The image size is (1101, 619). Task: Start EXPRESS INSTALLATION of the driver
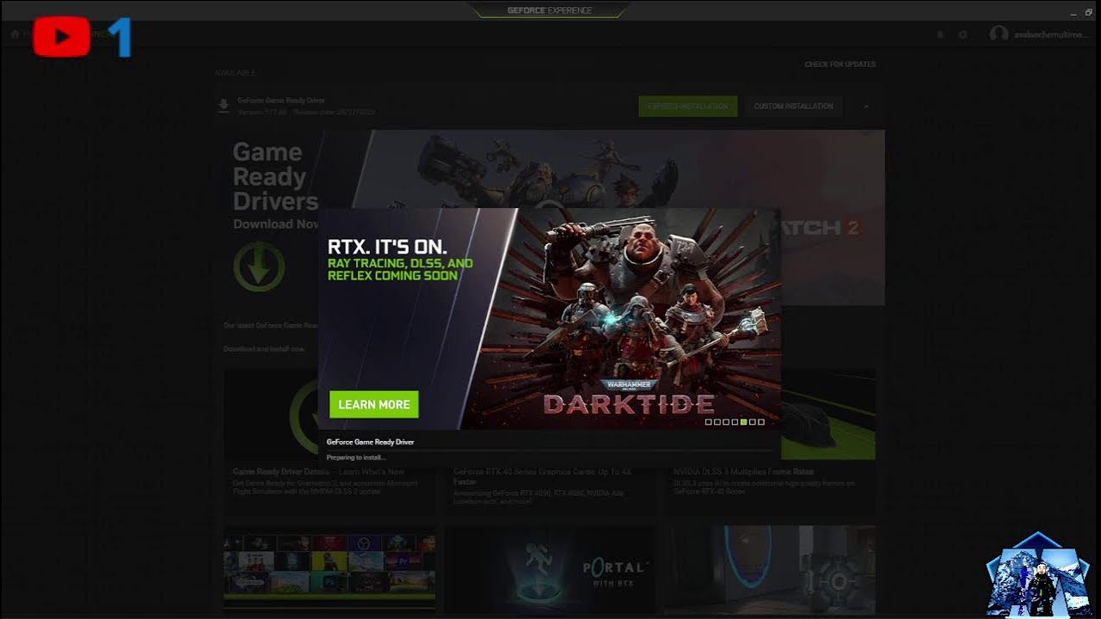[x=687, y=107]
